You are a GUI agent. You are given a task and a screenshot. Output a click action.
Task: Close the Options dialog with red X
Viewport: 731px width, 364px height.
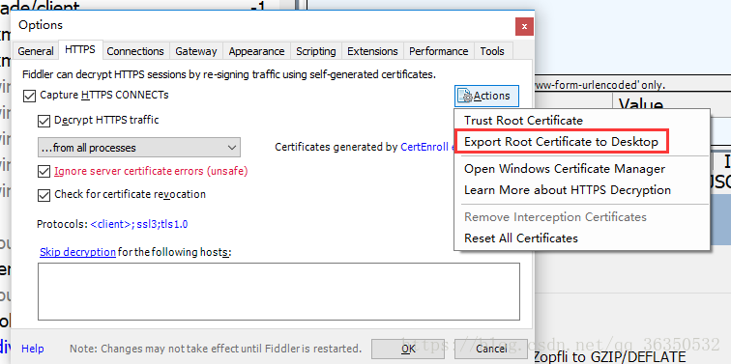coord(524,26)
